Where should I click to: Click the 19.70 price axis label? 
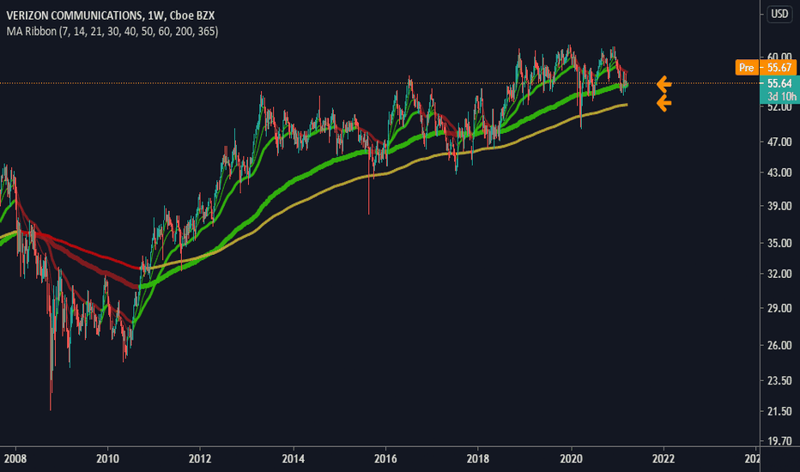tap(779, 441)
